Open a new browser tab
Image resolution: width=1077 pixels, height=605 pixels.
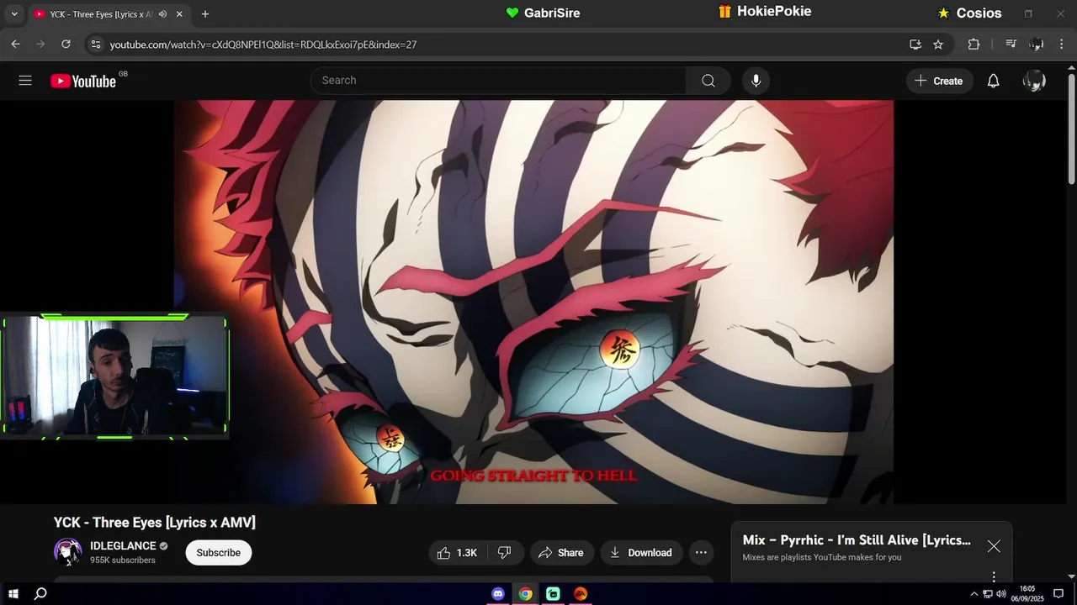click(205, 14)
